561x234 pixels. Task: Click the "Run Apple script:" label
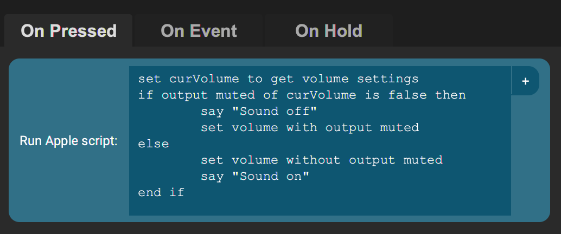click(68, 141)
